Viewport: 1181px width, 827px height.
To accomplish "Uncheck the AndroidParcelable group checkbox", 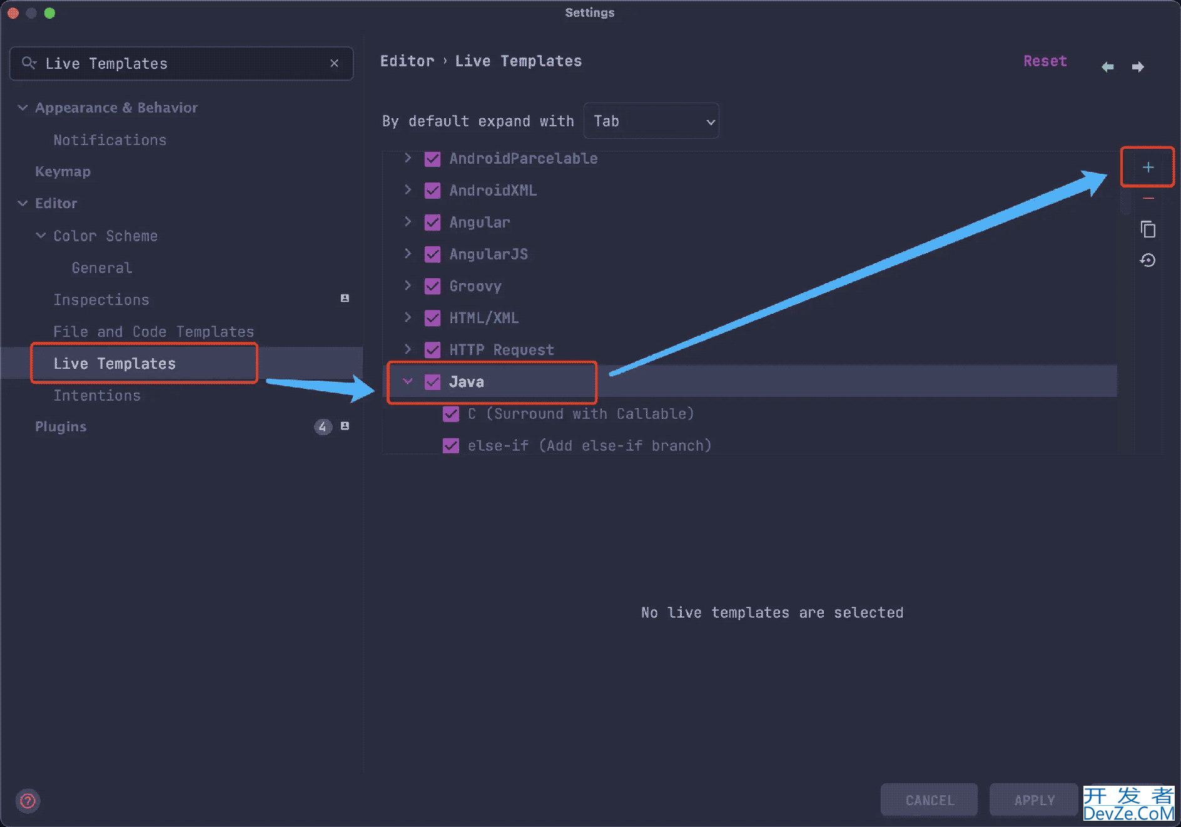I will 432,159.
